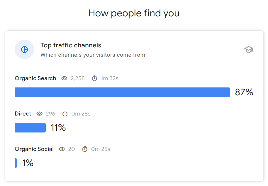Click the Top traffic channels title

tap(71, 45)
